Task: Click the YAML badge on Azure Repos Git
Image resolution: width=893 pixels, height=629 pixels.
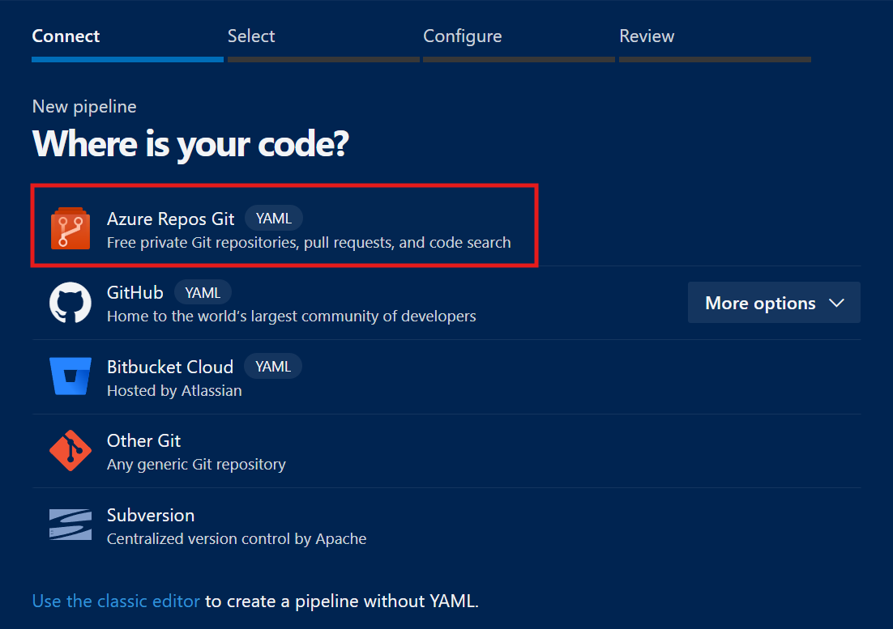Action: click(x=274, y=219)
